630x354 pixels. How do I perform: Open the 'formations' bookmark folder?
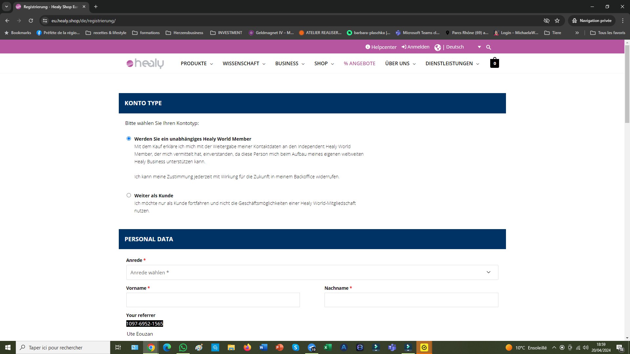pos(146,33)
